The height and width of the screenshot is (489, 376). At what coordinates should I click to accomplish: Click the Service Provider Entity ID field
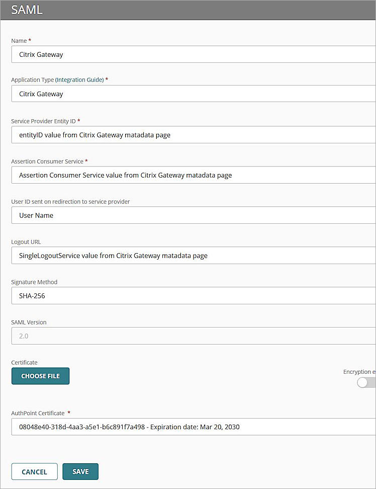pos(193,135)
